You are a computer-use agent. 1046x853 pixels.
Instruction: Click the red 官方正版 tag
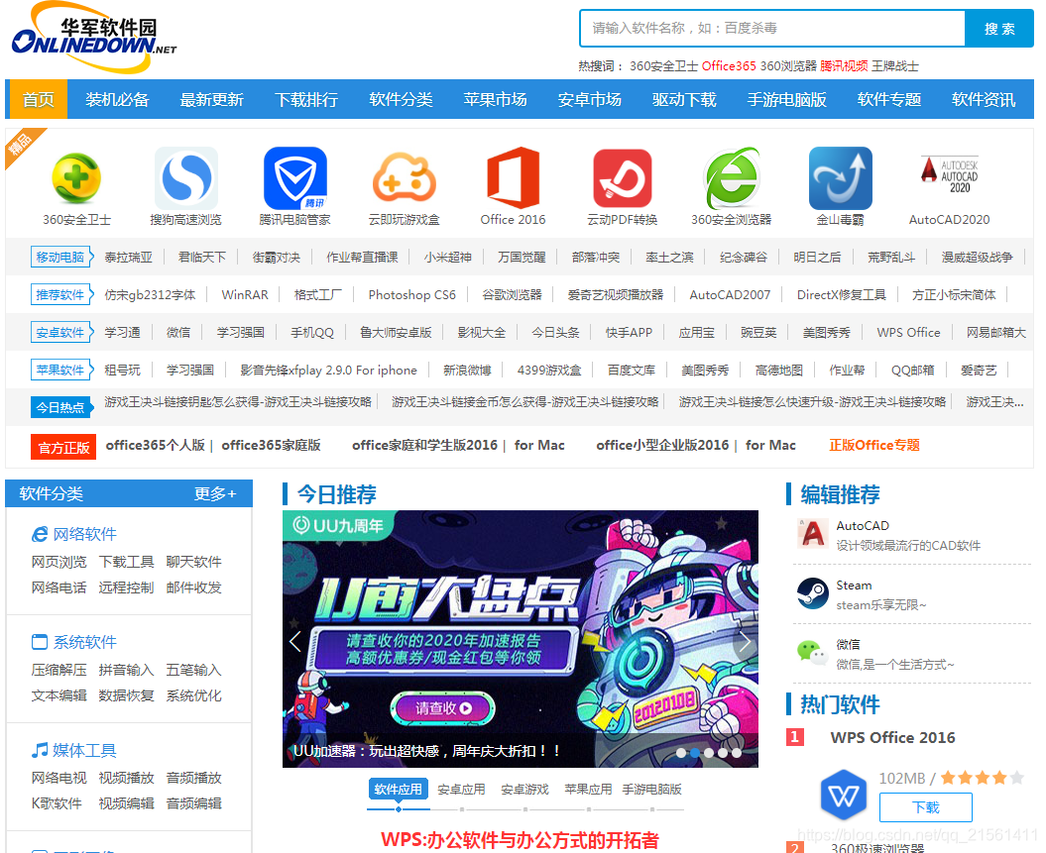[x=63, y=447]
